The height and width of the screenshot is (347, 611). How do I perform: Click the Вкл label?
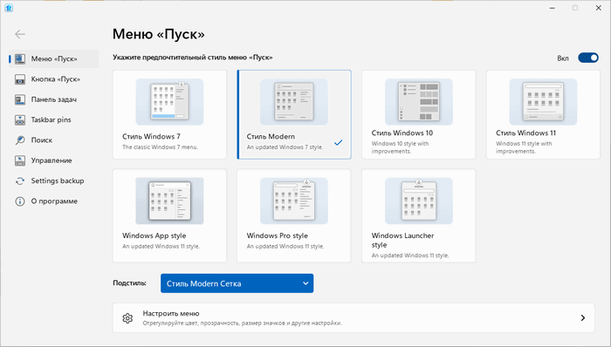563,58
